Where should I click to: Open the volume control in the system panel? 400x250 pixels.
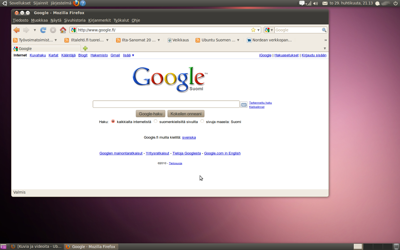coord(315,3)
